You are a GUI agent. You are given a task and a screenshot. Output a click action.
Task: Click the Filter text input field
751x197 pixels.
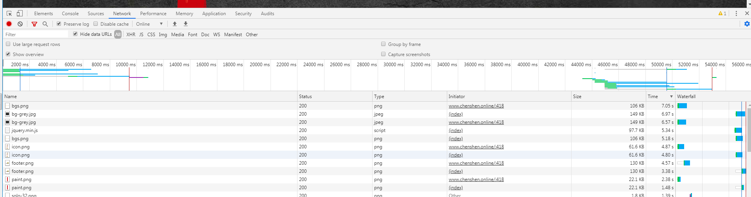(x=36, y=34)
